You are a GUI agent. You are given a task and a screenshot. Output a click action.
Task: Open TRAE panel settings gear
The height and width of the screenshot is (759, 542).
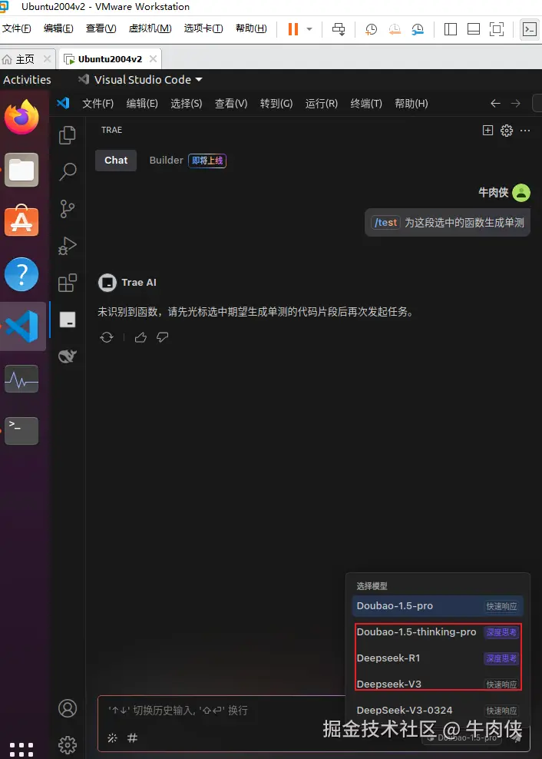tap(506, 130)
